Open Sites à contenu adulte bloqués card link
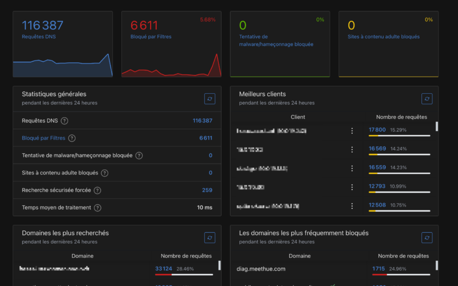This screenshot has height=286, width=458. click(383, 37)
